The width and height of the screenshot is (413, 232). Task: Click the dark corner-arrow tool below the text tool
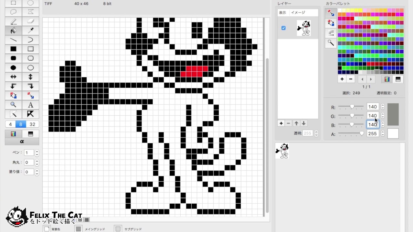click(x=30, y=114)
